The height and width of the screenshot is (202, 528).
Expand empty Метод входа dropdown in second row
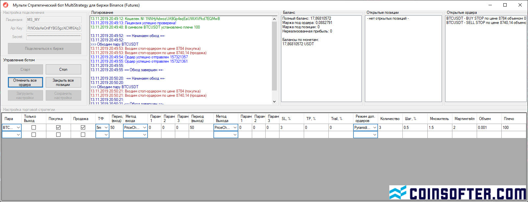[135, 134]
